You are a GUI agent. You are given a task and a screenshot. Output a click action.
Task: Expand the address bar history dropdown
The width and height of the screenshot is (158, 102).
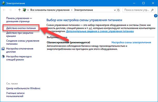pyautogui.click(x=115, y=10)
